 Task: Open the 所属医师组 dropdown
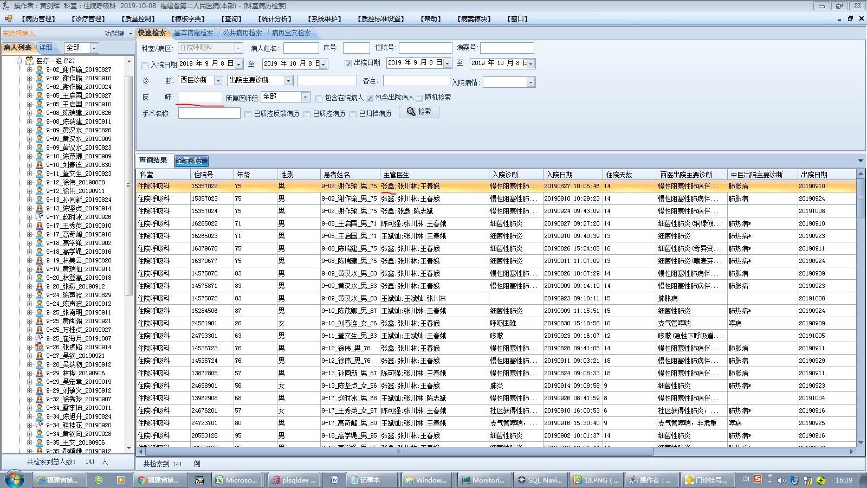coord(305,97)
